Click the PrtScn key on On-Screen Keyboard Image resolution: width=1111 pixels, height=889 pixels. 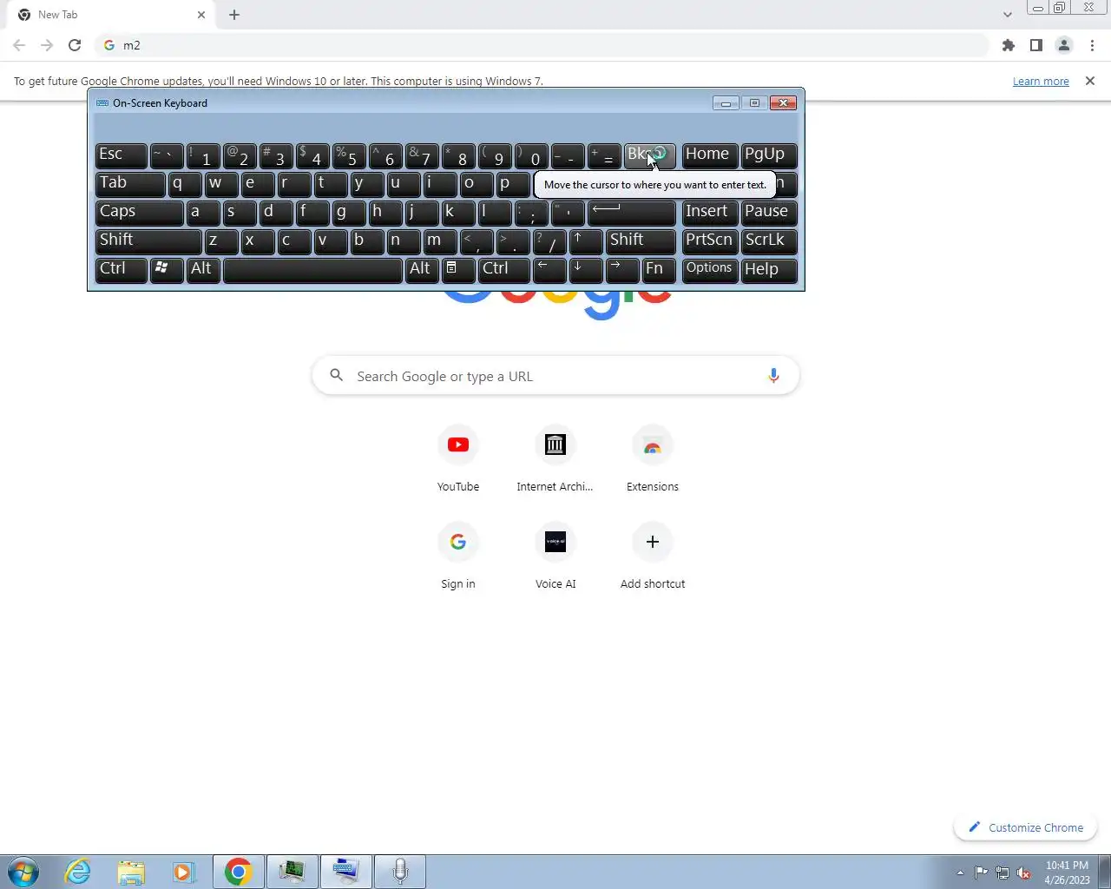click(x=710, y=241)
